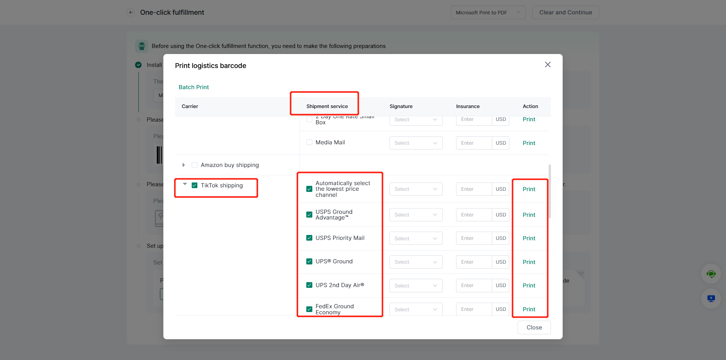Screen dimensions: 726x360
Task: Expand the Amazon buy shipping row
Action: coord(184,165)
